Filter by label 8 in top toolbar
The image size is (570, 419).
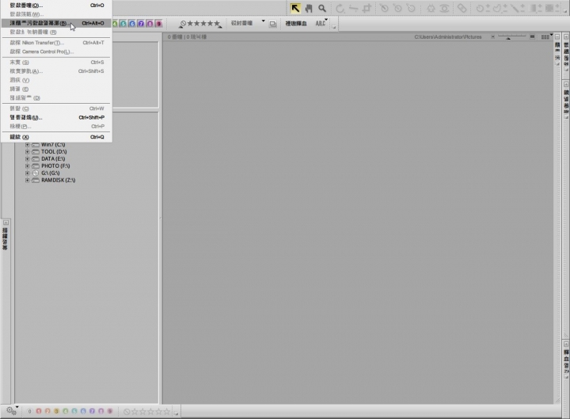pyautogui.click(x=150, y=24)
